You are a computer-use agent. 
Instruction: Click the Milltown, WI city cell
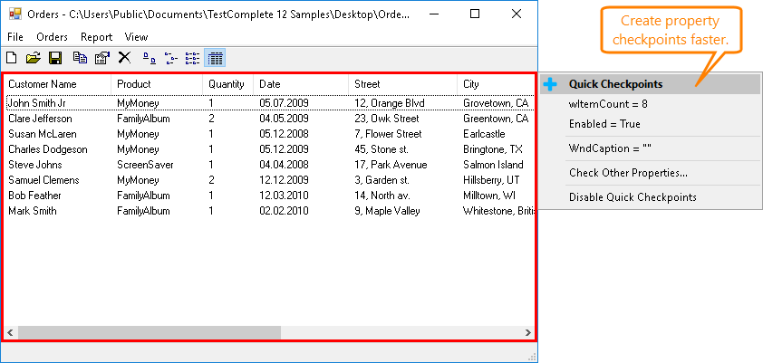coord(489,196)
